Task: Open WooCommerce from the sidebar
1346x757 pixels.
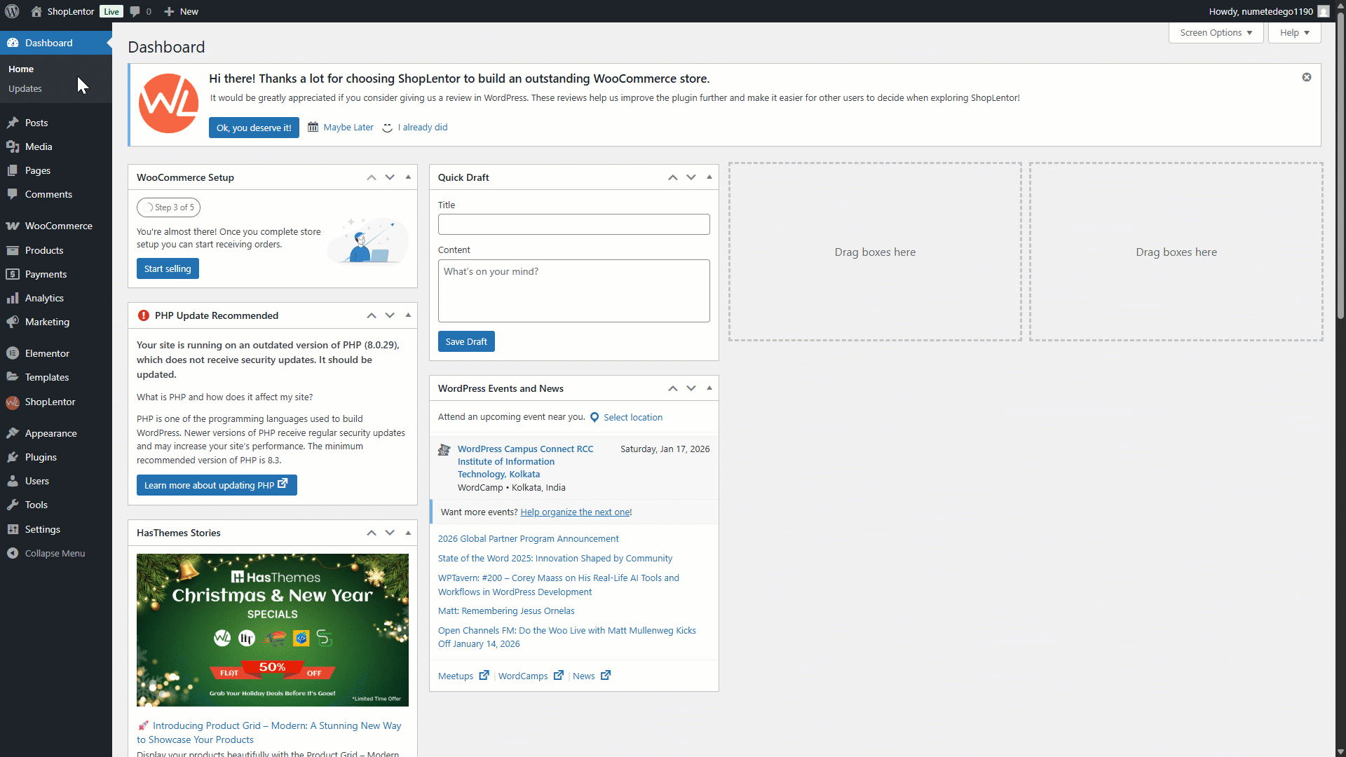Action: point(58,226)
